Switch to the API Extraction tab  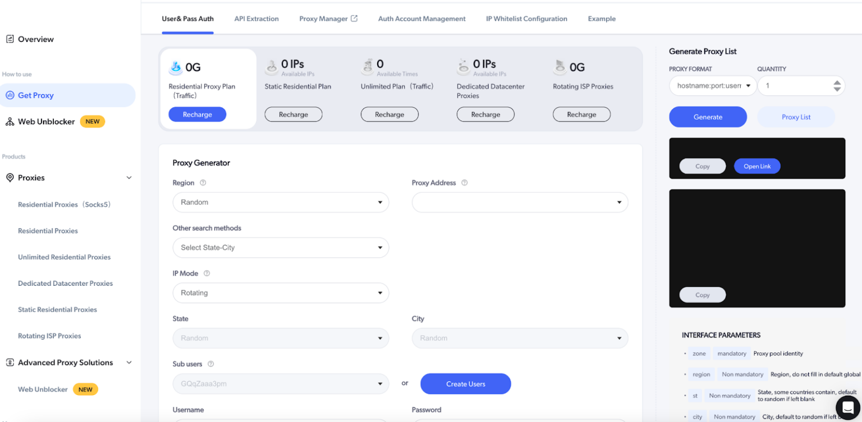tap(256, 18)
